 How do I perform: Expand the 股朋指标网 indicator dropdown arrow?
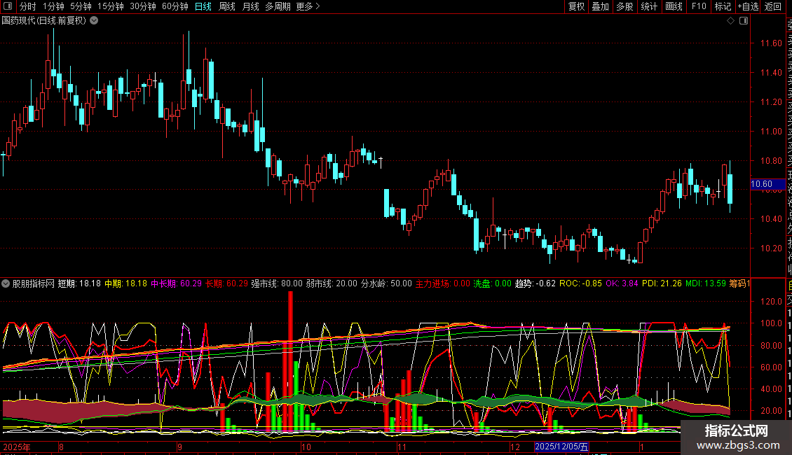pyautogui.click(x=6, y=284)
